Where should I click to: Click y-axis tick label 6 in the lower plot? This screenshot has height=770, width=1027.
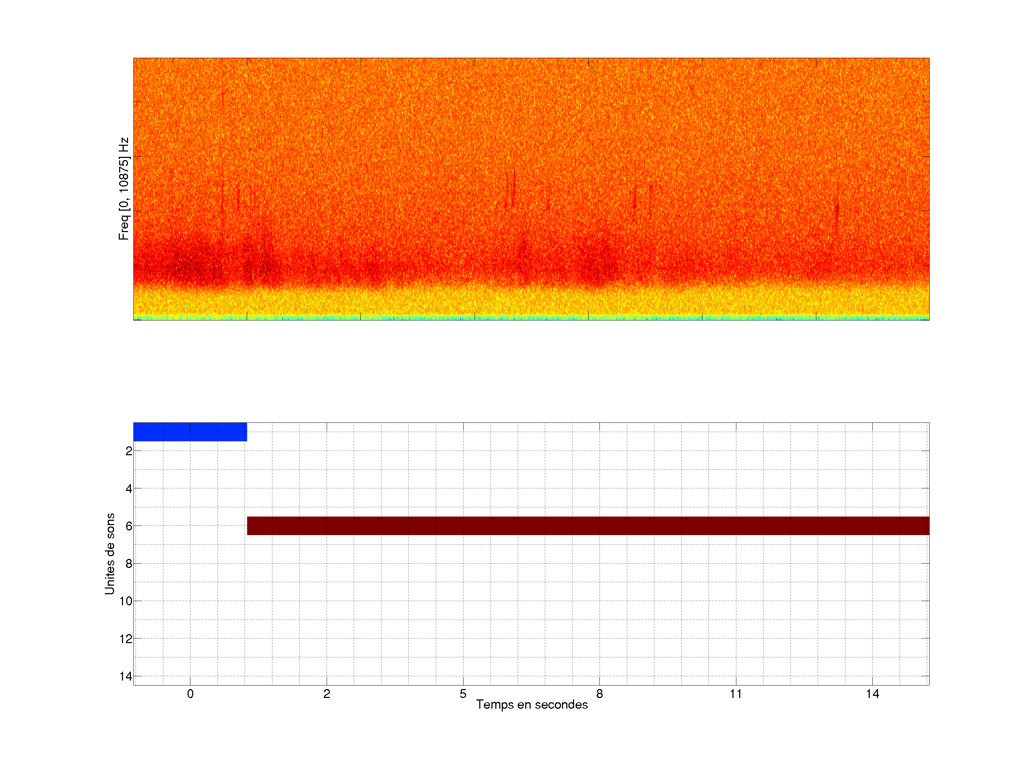129,526
